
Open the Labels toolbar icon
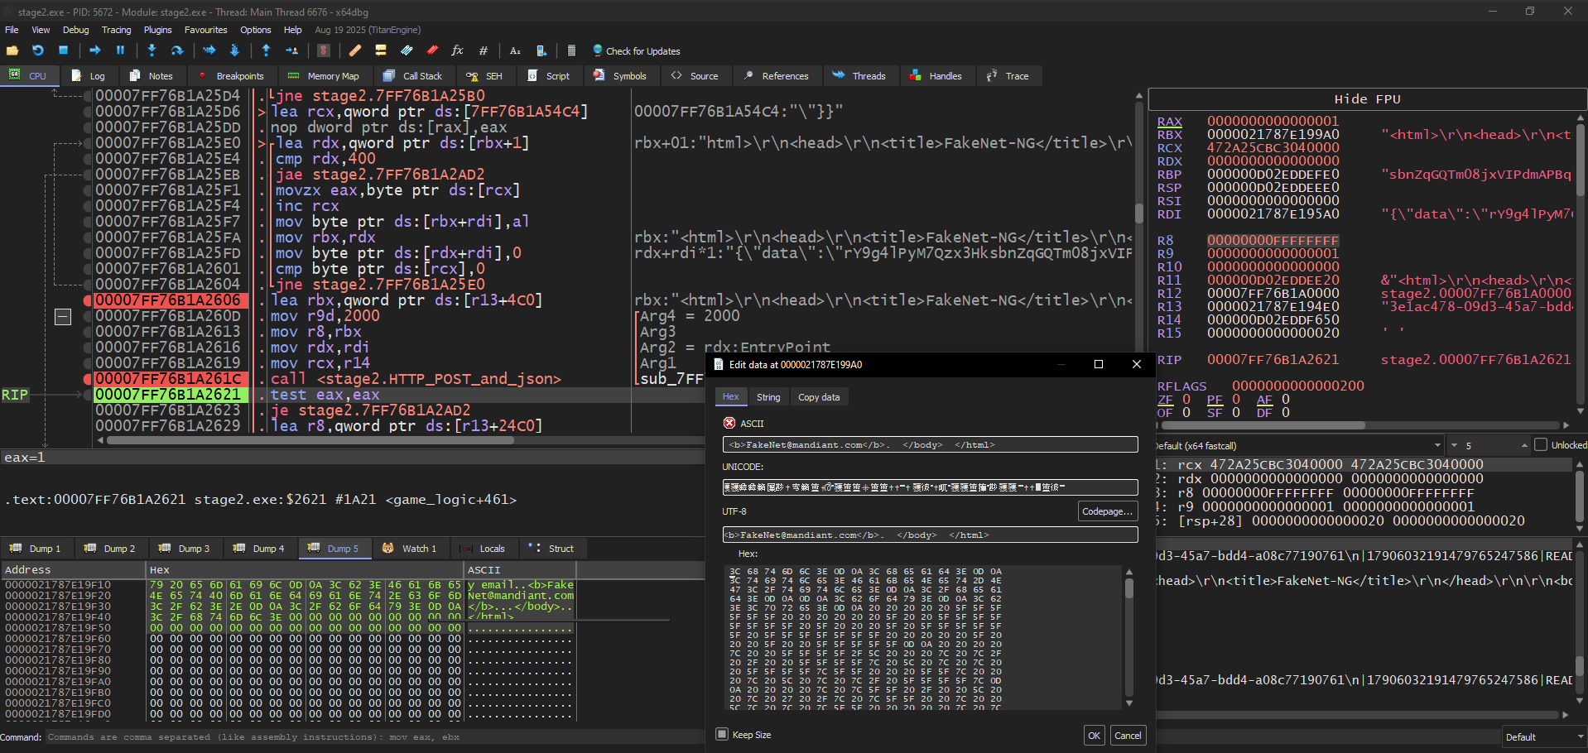(407, 50)
